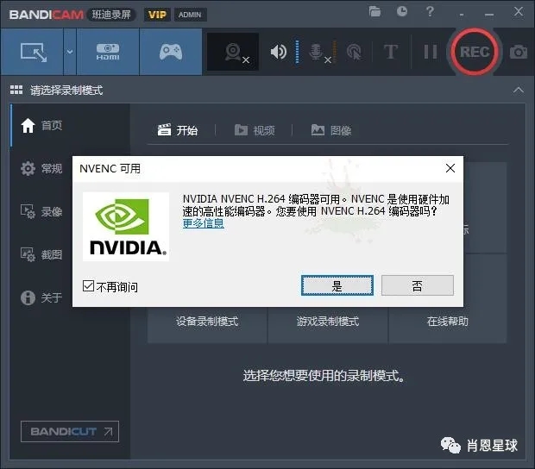Click the VIP badge
Viewport: 535px width, 469px height.
(157, 15)
